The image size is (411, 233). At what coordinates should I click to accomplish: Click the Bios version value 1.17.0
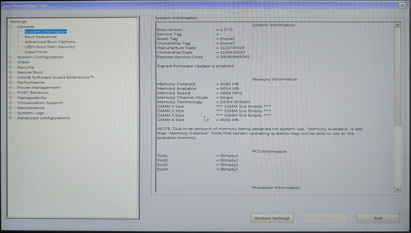tap(226, 30)
